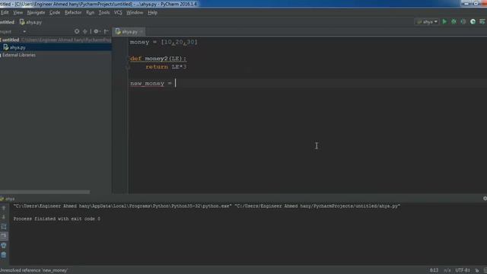Click the lock read-only icon in status bar
This screenshot has height=274, width=487.
477,271
